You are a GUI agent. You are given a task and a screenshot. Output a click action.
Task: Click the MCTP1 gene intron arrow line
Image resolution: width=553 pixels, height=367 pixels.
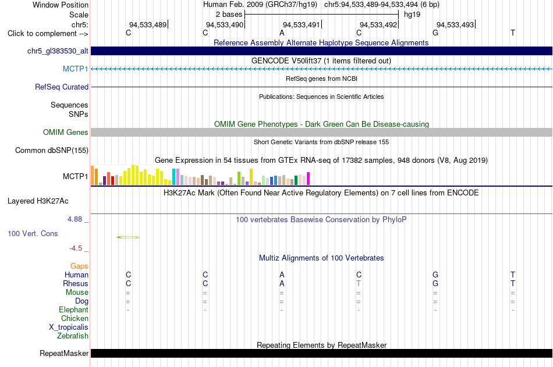coord(321,69)
